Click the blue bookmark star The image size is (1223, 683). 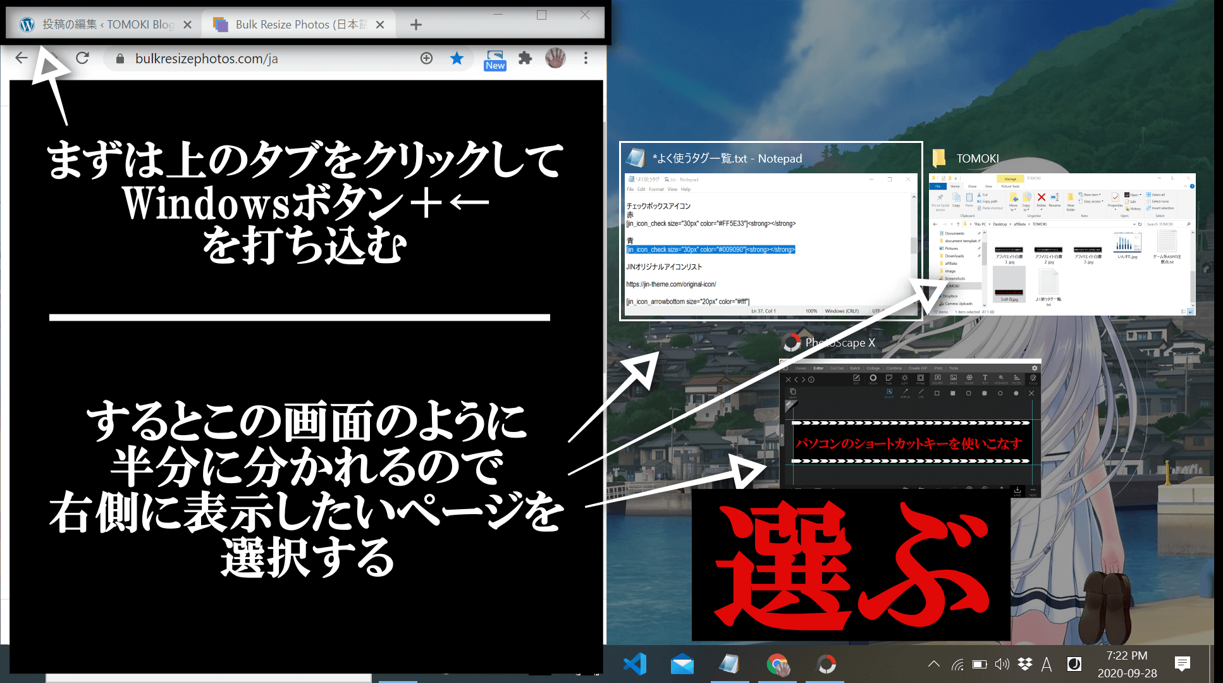click(457, 58)
